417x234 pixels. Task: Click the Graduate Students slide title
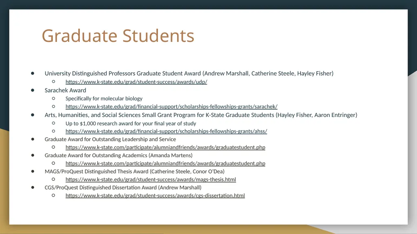(118, 36)
